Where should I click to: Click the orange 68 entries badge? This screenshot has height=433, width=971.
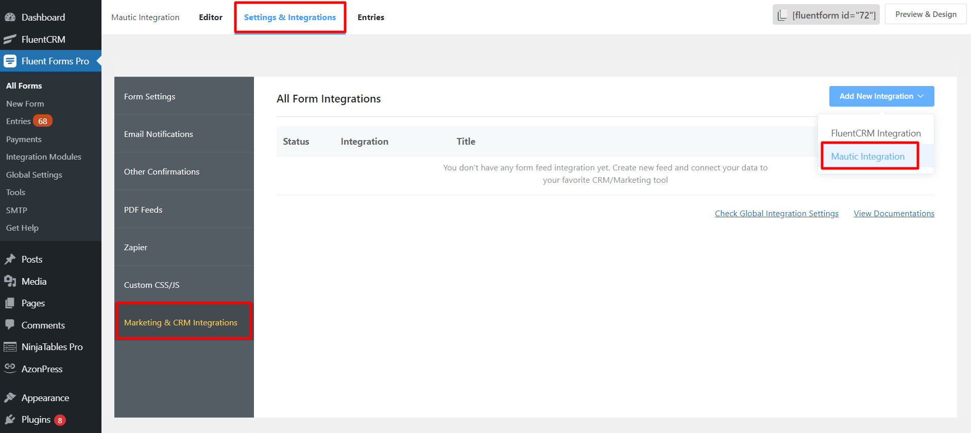click(x=43, y=122)
